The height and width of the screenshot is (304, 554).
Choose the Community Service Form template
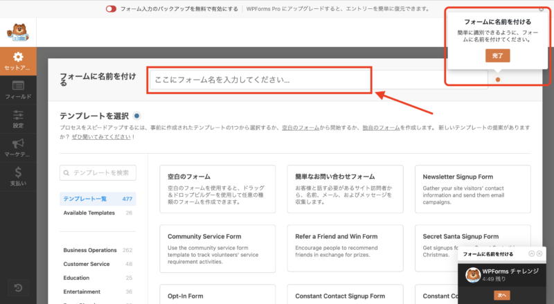[x=217, y=249]
